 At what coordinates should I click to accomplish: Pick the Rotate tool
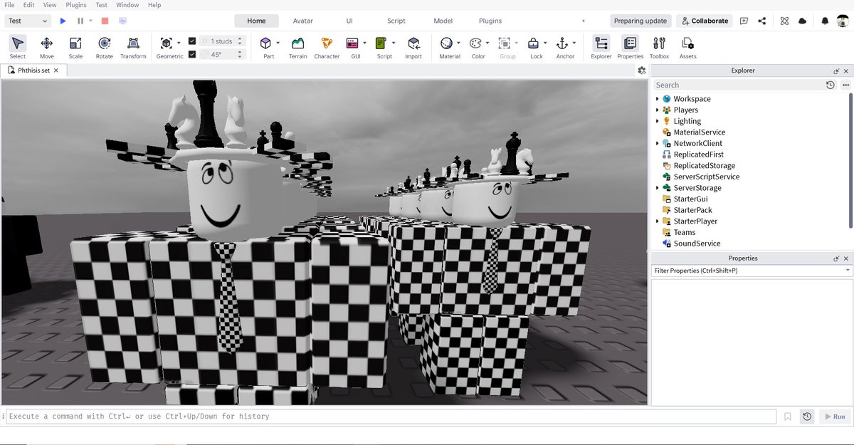(x=105, y=47)
